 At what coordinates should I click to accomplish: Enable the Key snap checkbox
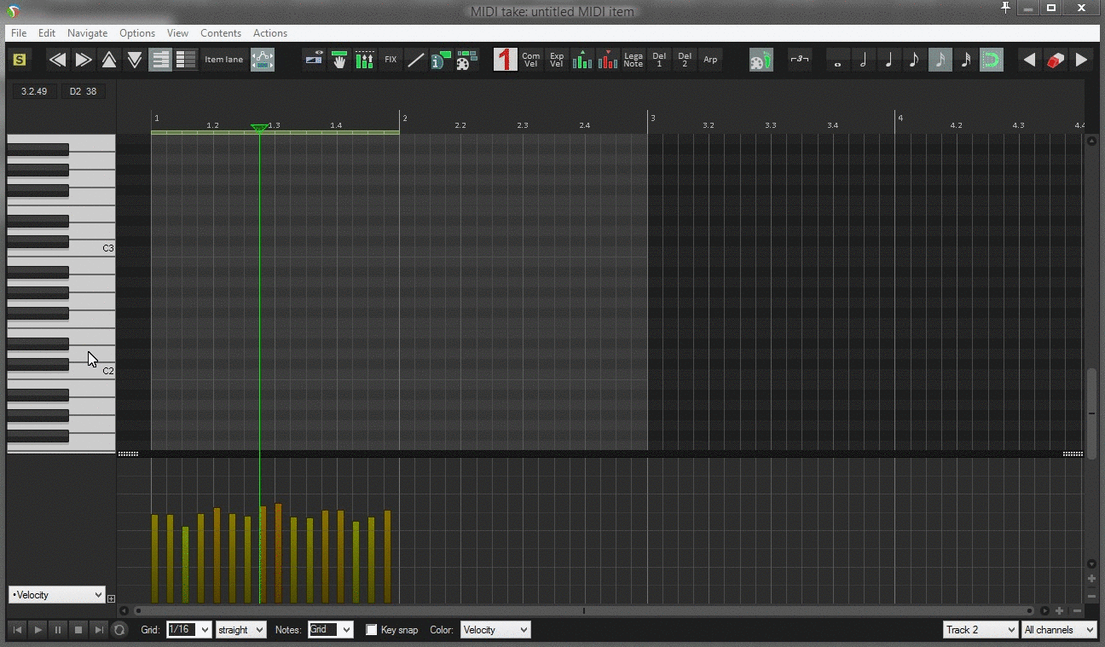click(372, 630)
